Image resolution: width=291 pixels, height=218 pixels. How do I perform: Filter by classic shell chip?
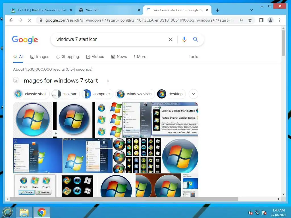31,94
